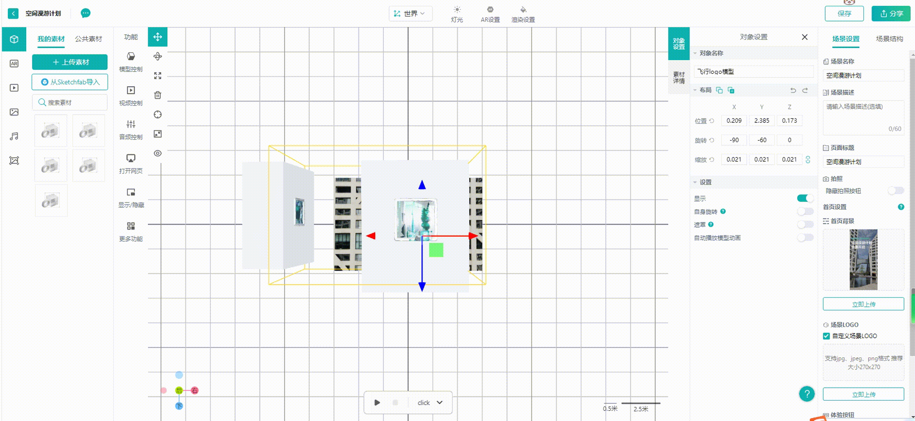The height and width of the screenshot is (421, 915).
Task: Switch to 公共素材 tab
Action: [89, 39]
